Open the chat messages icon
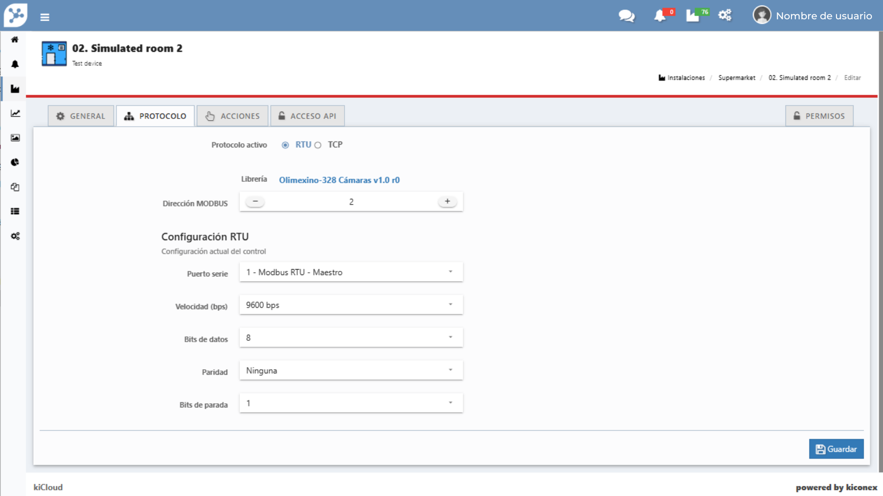883x496 pixels. pyautogui.click(x=626, y=16)
